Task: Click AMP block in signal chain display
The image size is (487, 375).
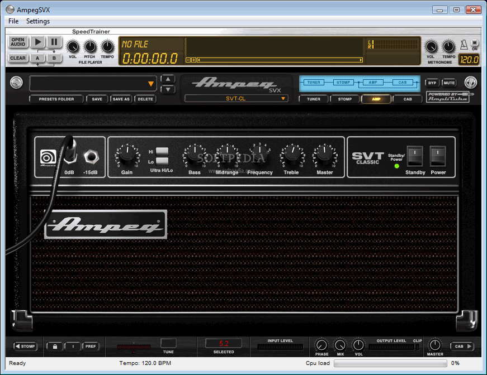Action: 373,83
